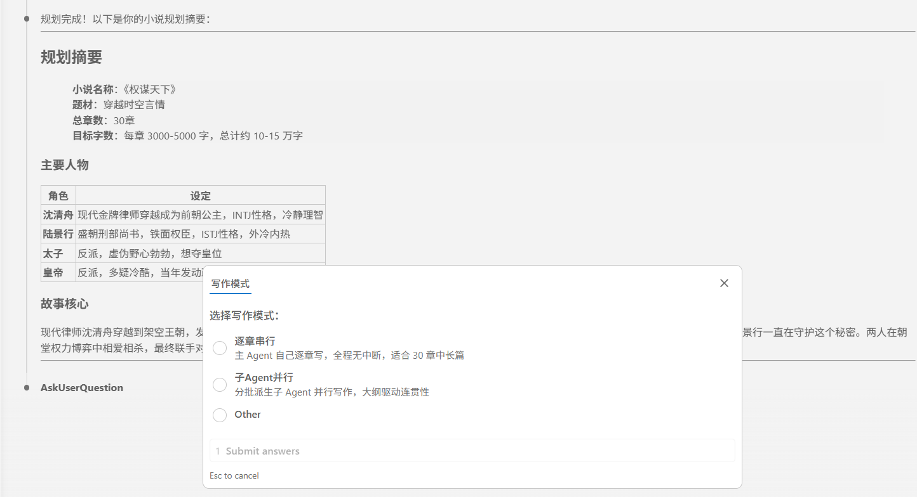Click the 陆景行 table cell

coord(58,234)
